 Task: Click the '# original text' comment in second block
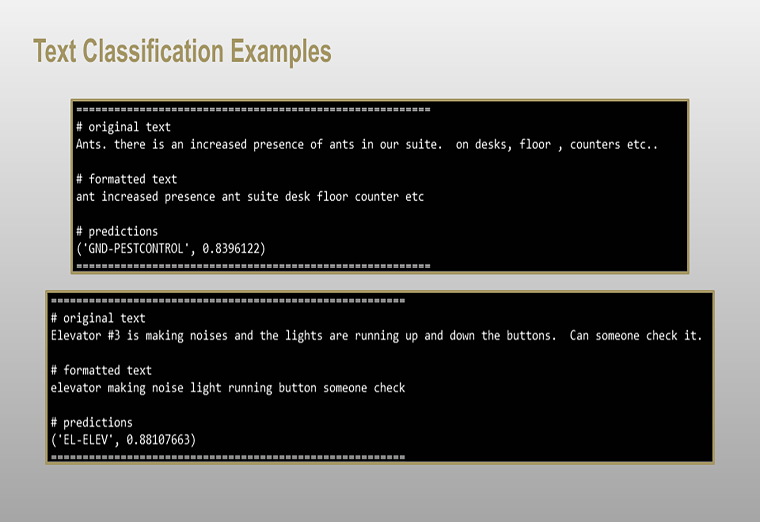point(98,318)
